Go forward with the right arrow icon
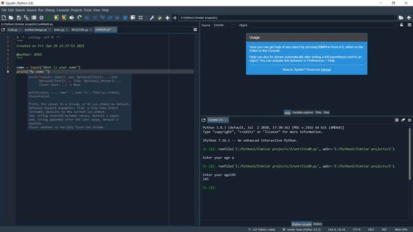The image size is (413, 232). pos(175,17)
